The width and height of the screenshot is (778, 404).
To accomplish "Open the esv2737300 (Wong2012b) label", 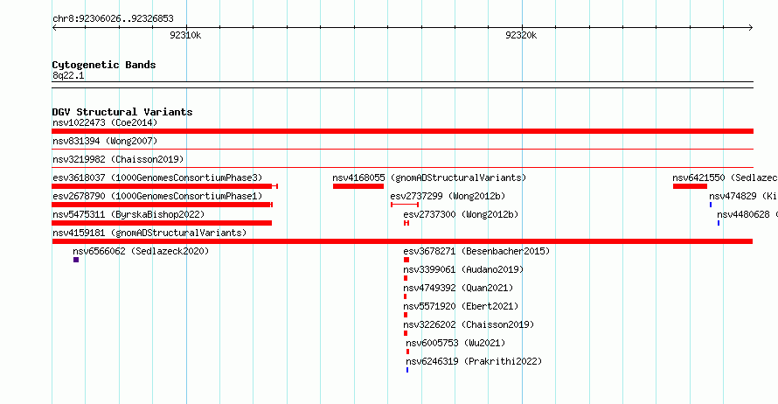I will (461, 214).
